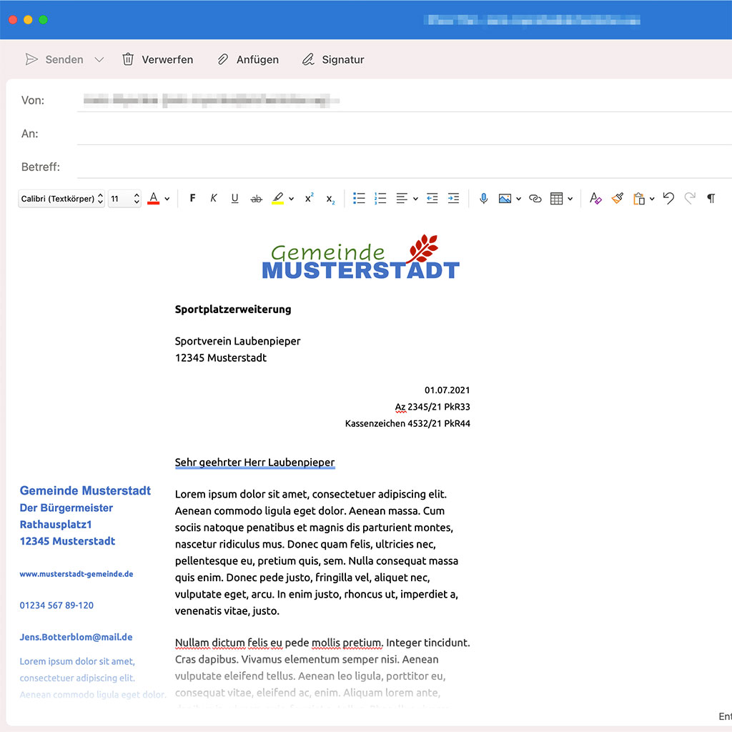This screenshot has width=732, height=732.
Task: Open the Signatur menu
Action: click(x=333, y=59)
